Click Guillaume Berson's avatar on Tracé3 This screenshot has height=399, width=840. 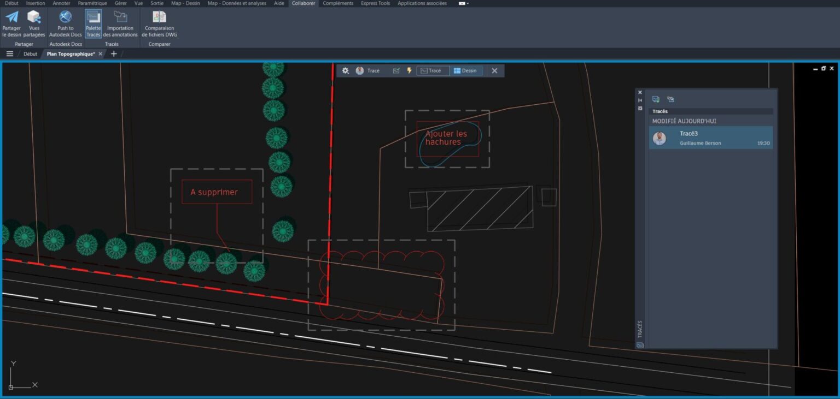coord(659,138)
